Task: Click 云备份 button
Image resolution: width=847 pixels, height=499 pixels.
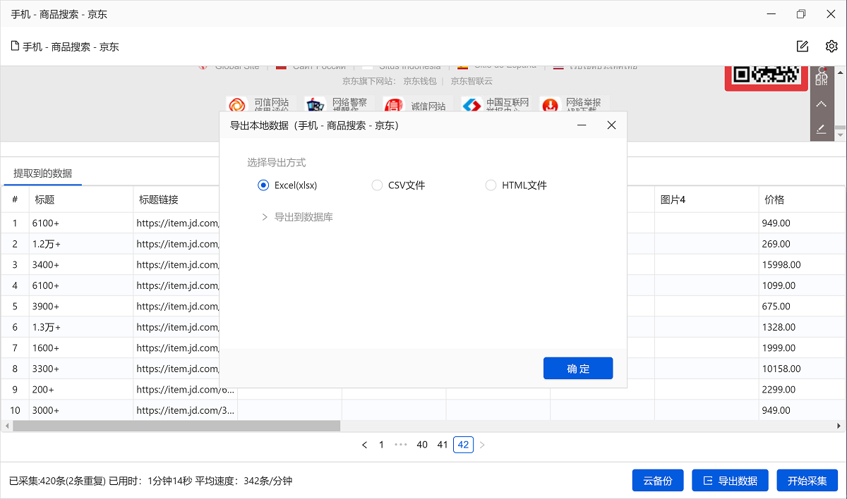Action: [x=658, y=481]
